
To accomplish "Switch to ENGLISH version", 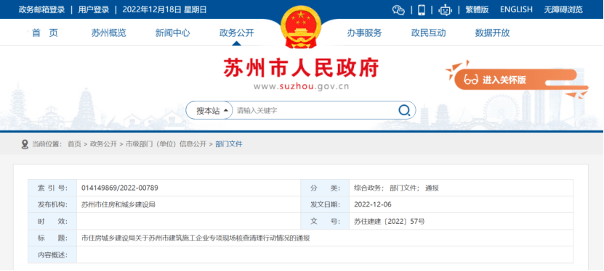I will [516, 9].
